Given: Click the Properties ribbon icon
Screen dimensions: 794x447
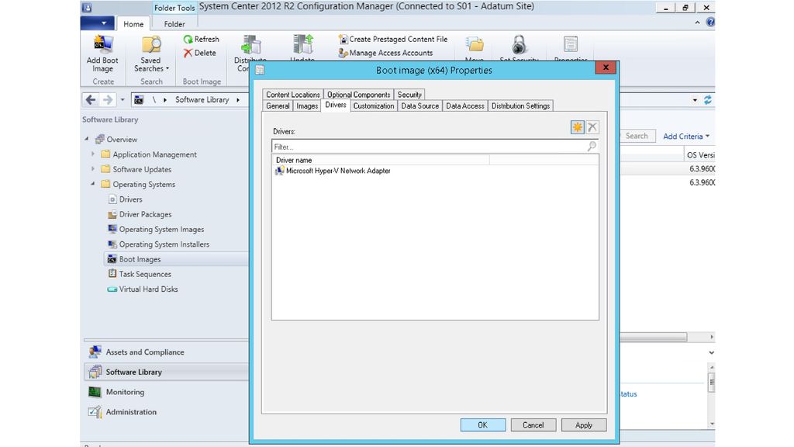Looking at the screenshot, I should [571, 44].
